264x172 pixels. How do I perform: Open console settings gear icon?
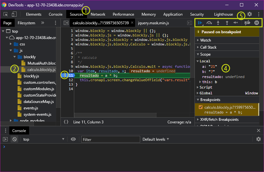[x=259, y=139]
